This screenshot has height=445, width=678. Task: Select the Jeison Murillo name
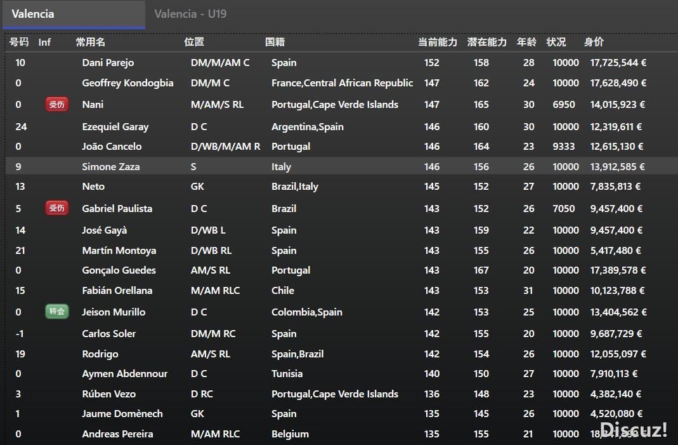coord(114,312)
